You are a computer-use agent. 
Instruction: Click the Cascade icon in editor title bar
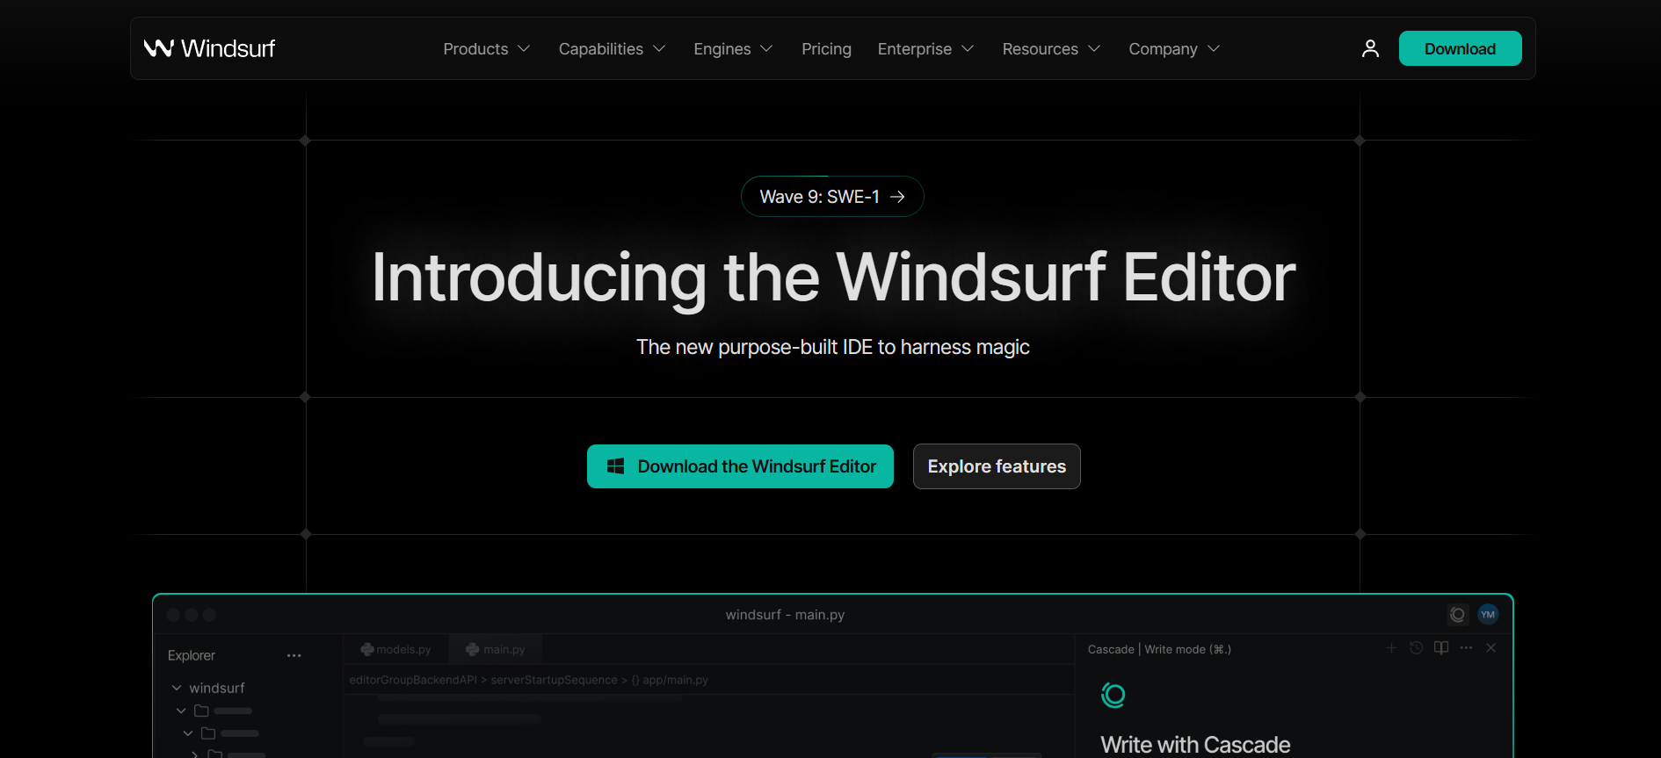click(x=1458, y=615)
